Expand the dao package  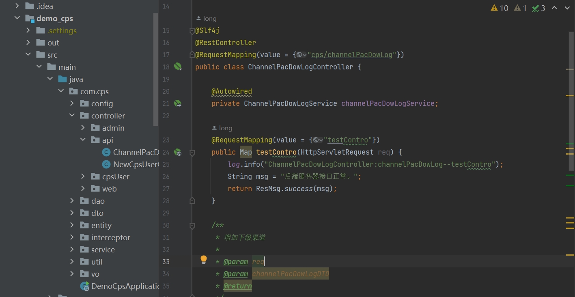[x=72, y=201]
